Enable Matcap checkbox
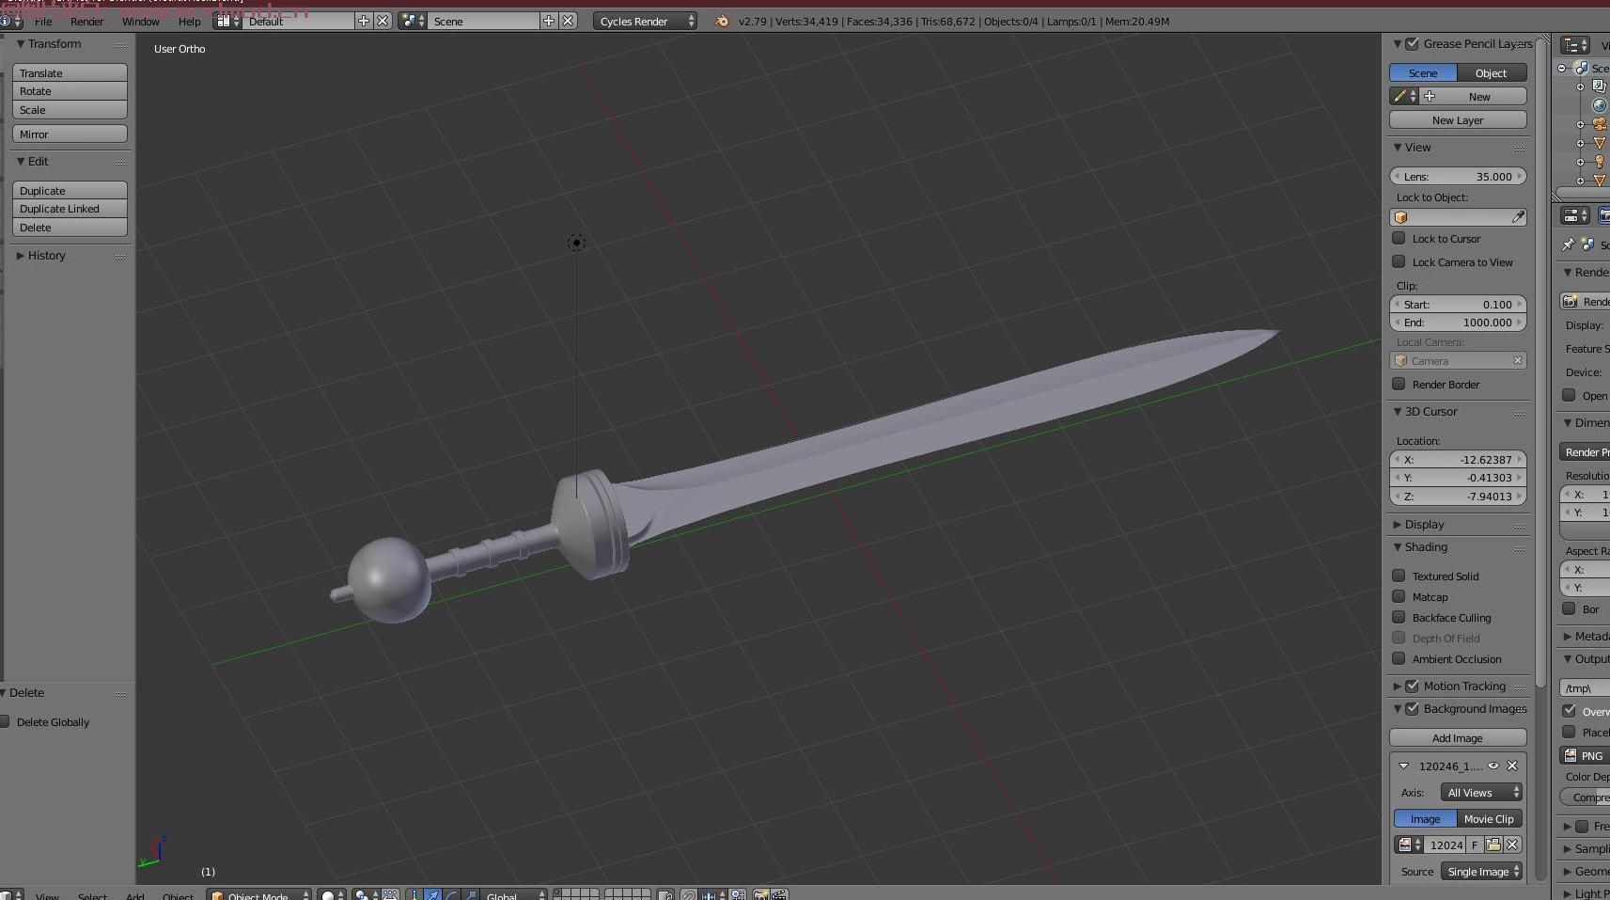Viewport: 1610px width, 900px height. pyautogui.click(x=1399, y=597)
